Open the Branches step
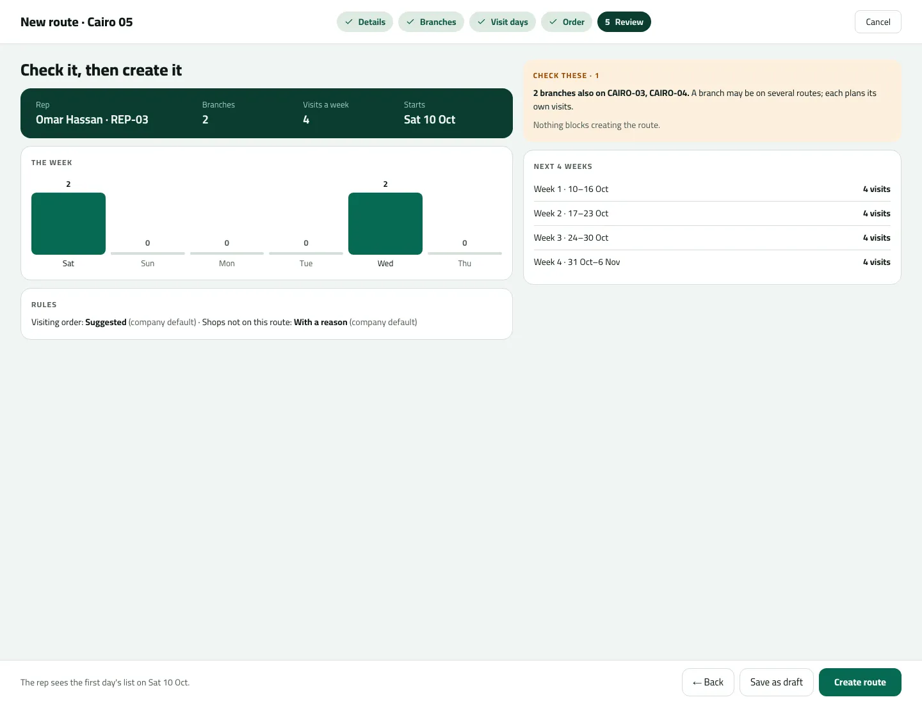 pos(431,22)
